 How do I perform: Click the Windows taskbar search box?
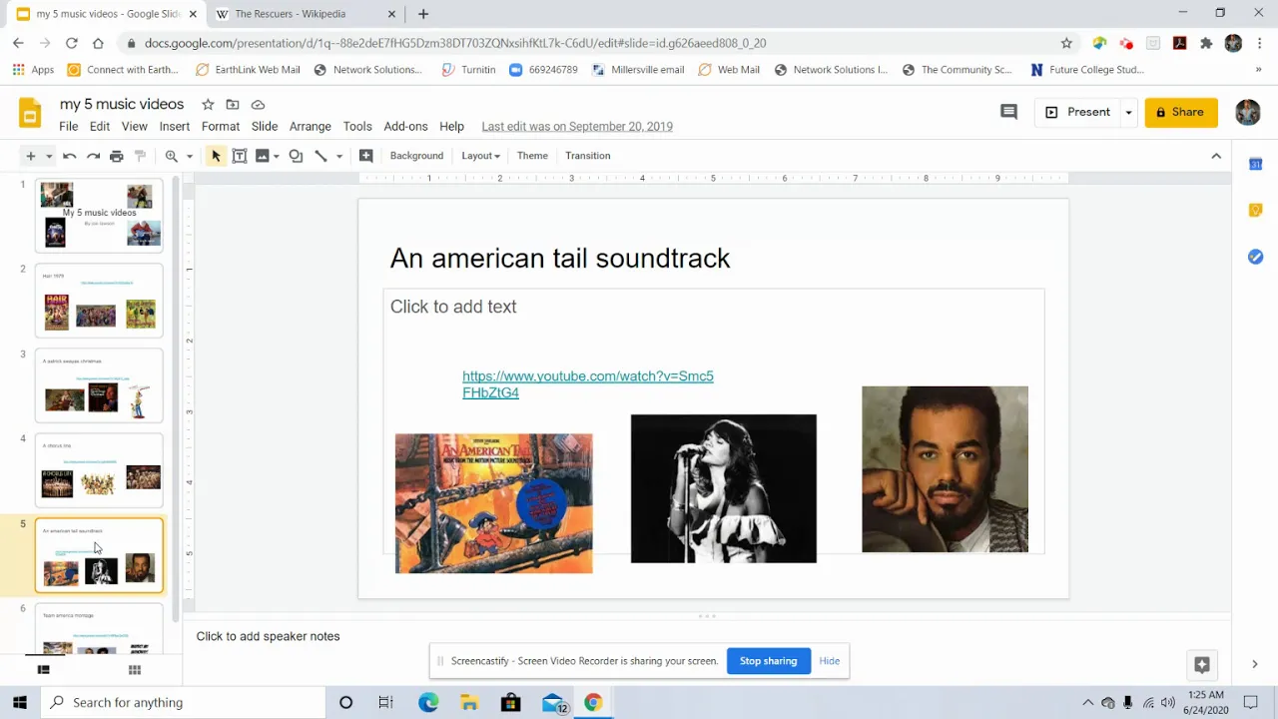pos(184,703)
